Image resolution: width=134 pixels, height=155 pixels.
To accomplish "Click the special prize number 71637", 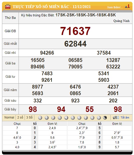I will 75,31.
